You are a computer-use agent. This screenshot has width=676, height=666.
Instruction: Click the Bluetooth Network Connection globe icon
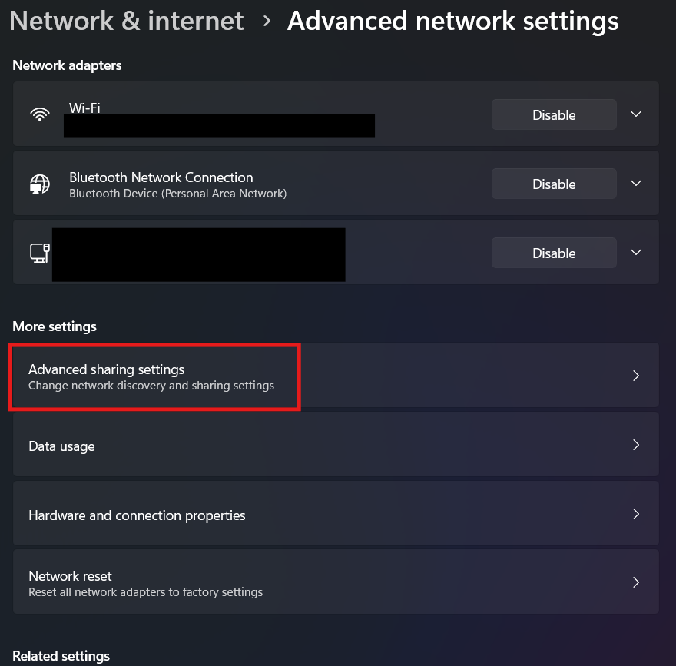point(40,184)
